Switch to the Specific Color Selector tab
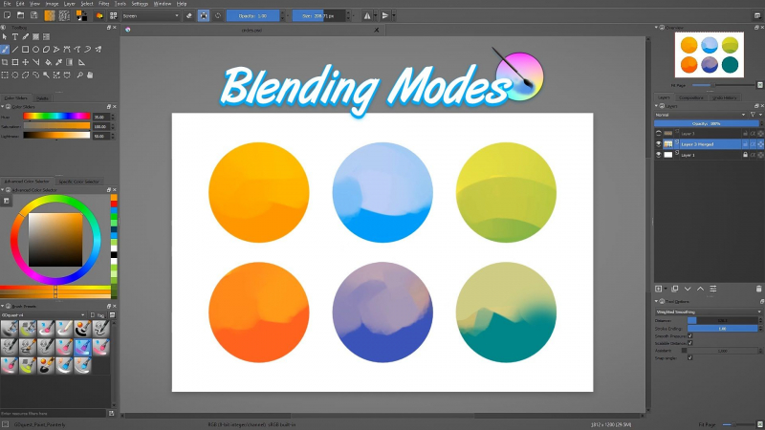765x430 pixels. tap(78, 182)
